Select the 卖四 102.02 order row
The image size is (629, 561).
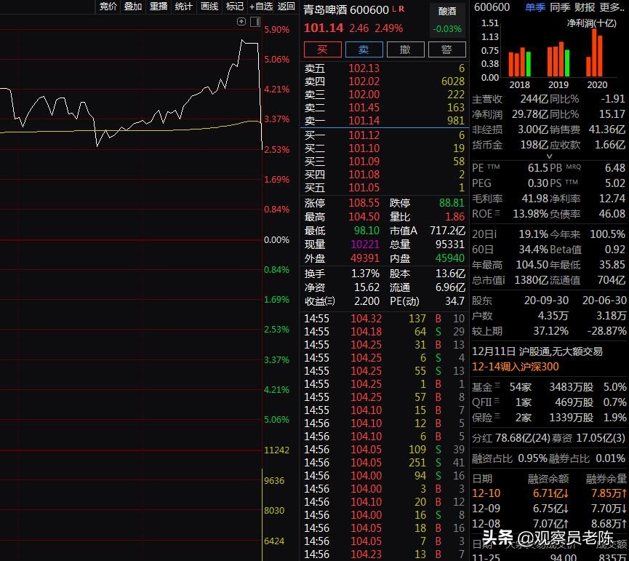[384, 81]
